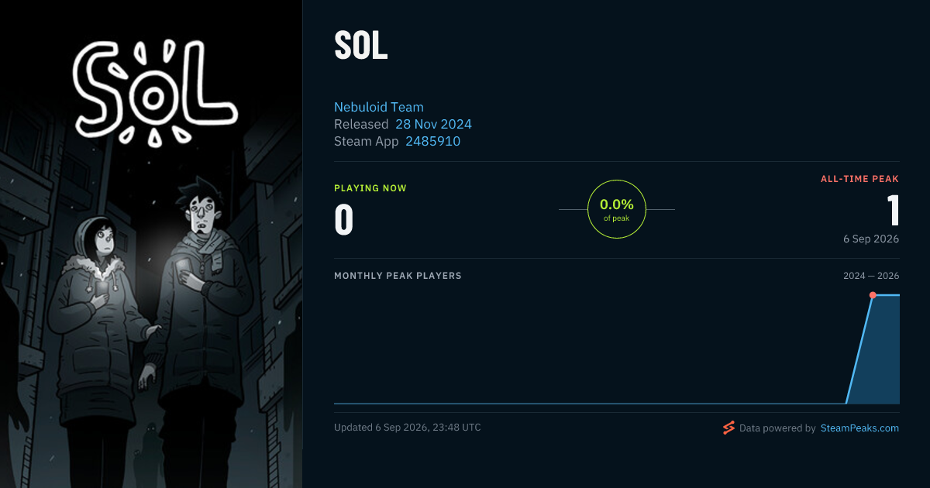Viewport: 930px width, 488px height.
Task: Click the 2024 — 2026 range label
Action: coord(871,276)
